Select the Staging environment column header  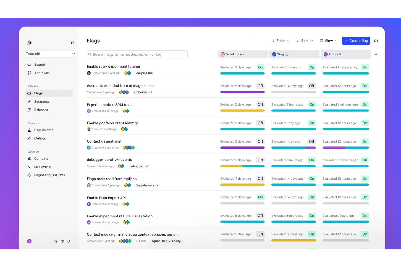(294, 54)
